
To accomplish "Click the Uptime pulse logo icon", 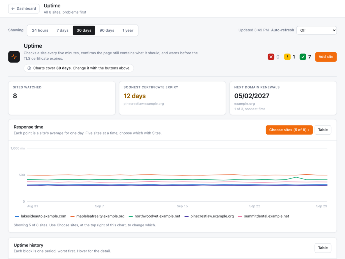I will click(x=14, y=57).
